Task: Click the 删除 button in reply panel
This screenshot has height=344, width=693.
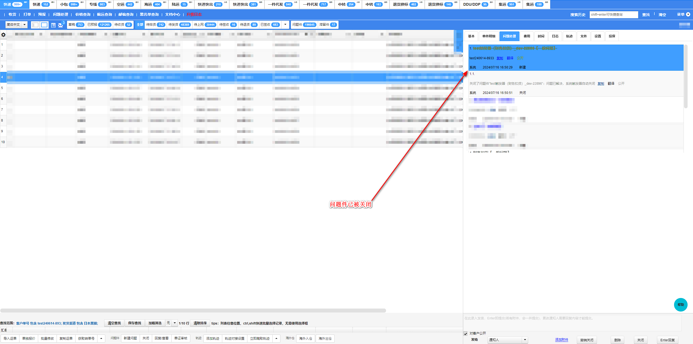Action: [x=617, y=340]
